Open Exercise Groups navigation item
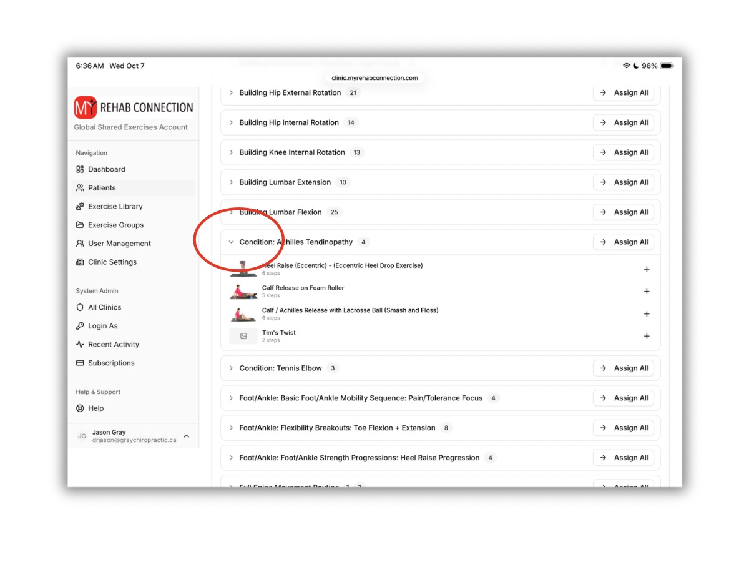 [x=134, y=225]
